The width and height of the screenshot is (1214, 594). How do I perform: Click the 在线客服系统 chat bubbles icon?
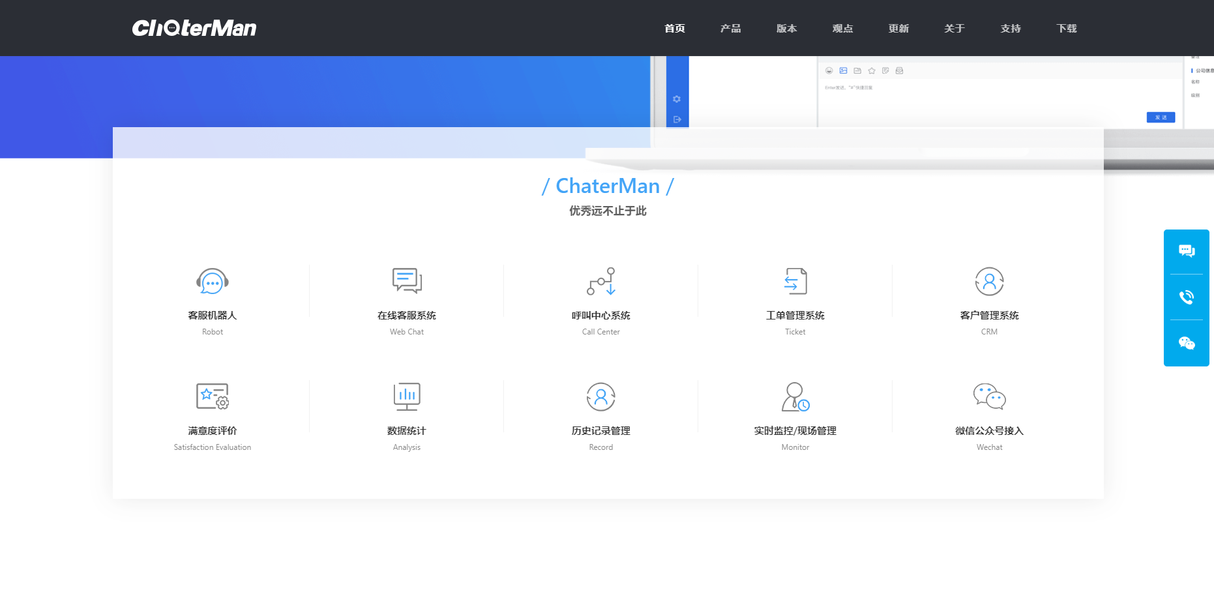(x=407, y=281)
